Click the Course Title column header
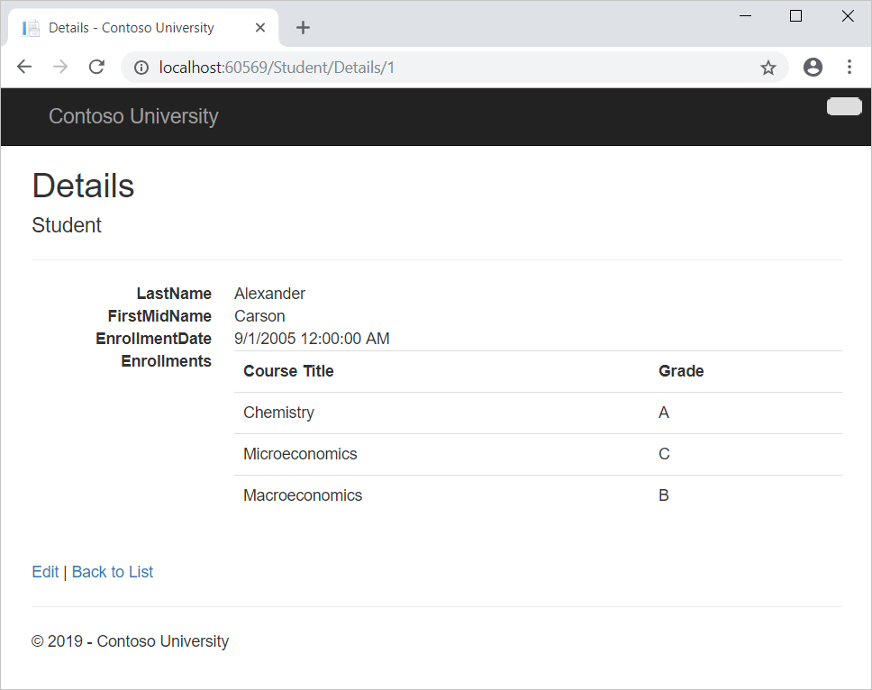The height and width of the screenshot is (690, 872). (x=288, y=370)
